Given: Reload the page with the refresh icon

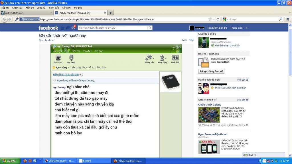Looking at the screenshot, I should (218, 19).
